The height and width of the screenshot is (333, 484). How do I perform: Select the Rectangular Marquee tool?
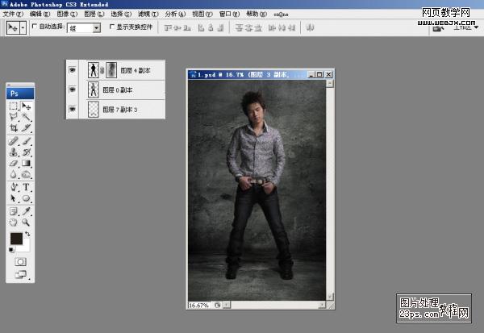tap(14, 106)
